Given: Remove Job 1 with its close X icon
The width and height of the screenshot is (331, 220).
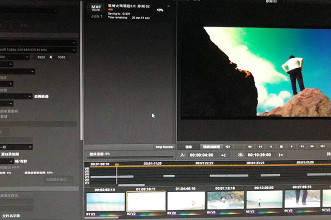Looking at the screenshot, I should pos(168,7).
